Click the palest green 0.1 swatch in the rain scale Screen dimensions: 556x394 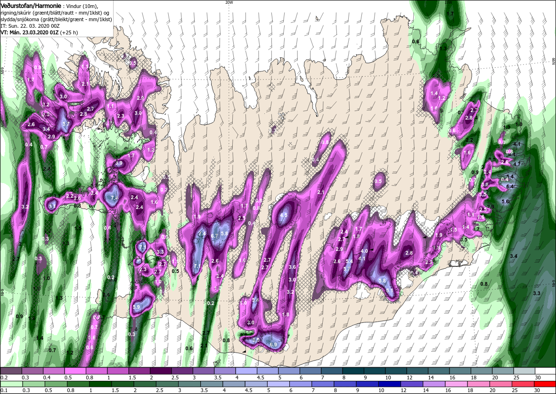[12, 384]
